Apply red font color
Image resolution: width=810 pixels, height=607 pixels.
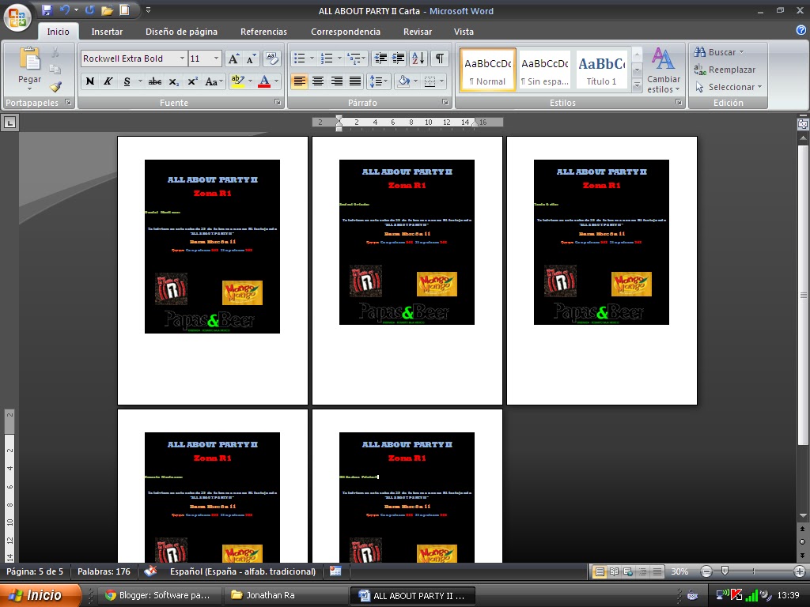(264, 81)
